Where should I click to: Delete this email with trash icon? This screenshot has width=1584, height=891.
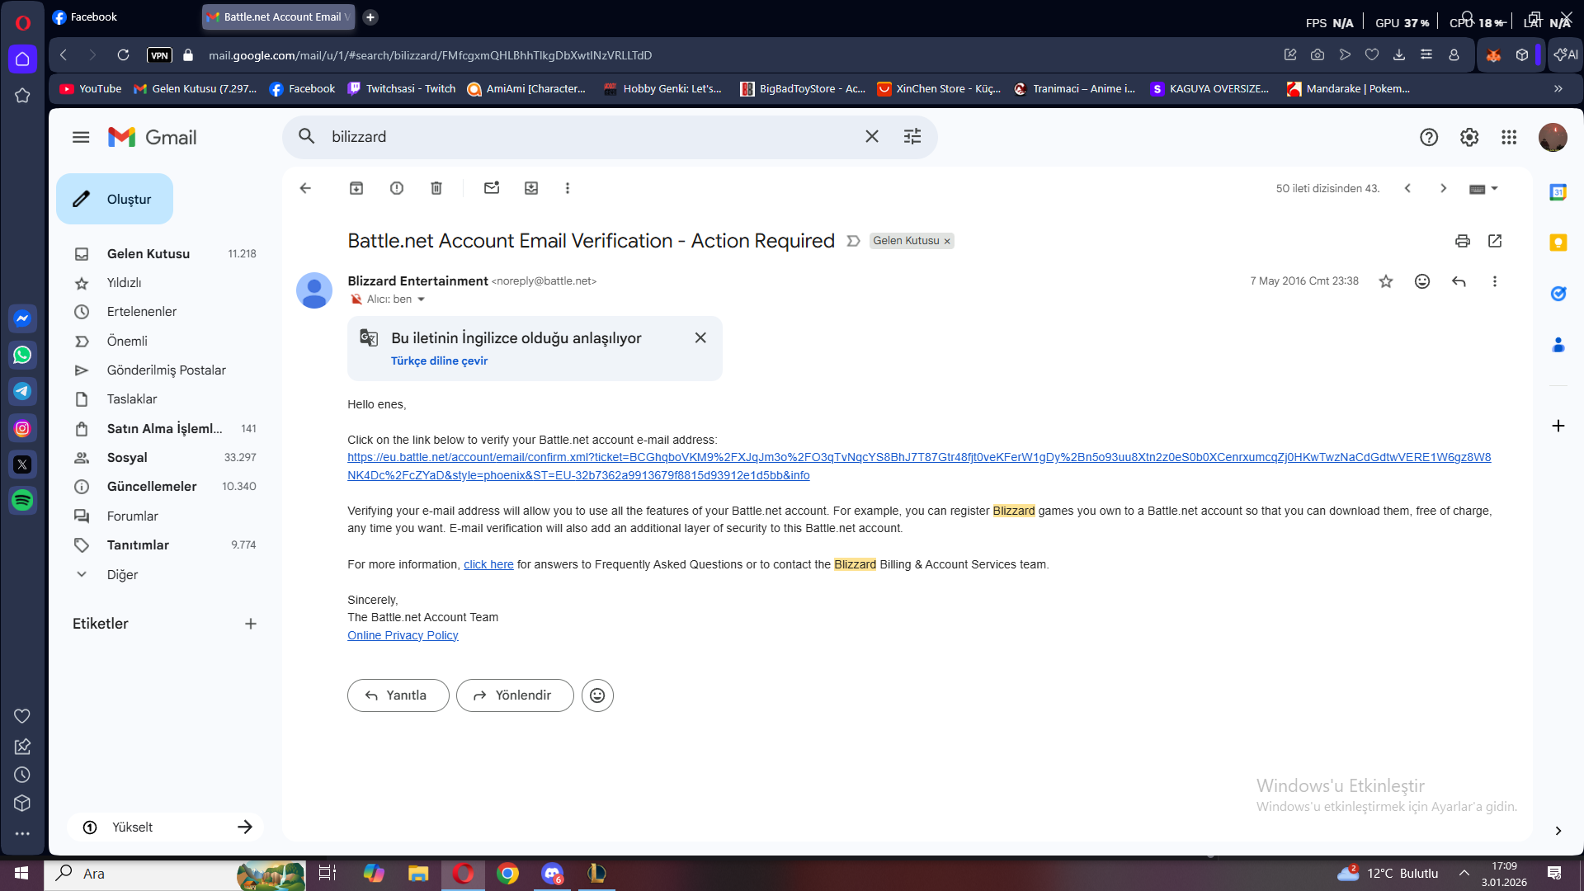(x=436, y=188)
